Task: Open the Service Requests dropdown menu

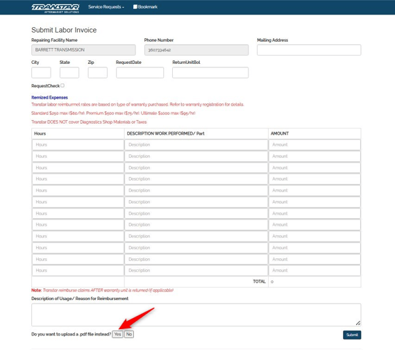Action: [x=106, y=7]
